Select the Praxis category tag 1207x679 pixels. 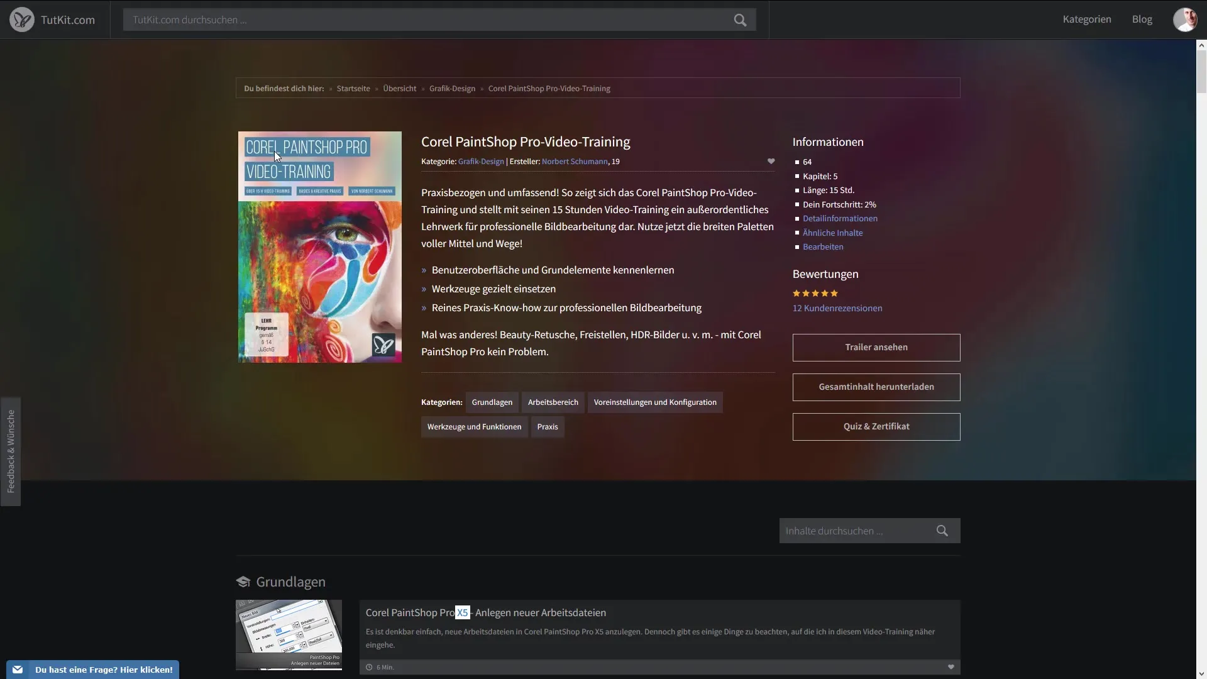pos(548,427)
